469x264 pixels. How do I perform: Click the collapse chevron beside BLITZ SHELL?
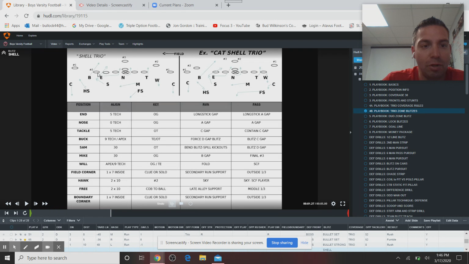tap(4, 53)
